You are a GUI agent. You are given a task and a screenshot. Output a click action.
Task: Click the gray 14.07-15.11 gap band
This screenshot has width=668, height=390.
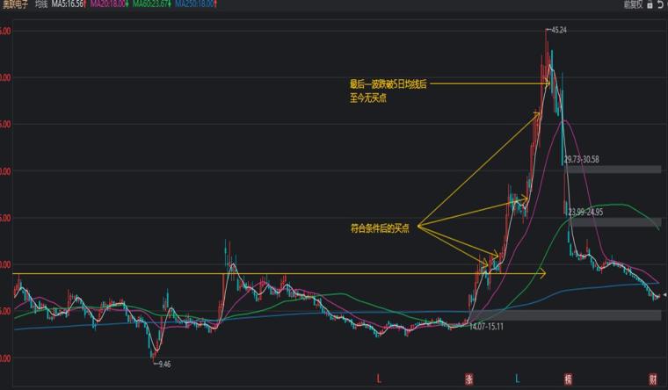tap(565, 315)
